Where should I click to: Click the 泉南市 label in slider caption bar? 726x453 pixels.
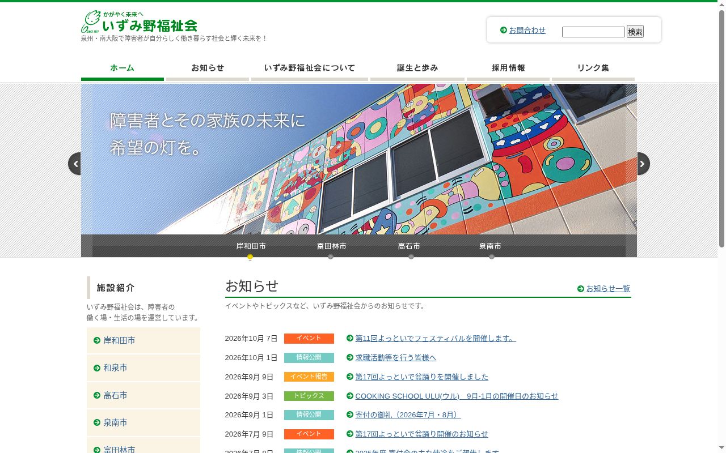pos(490,246)
